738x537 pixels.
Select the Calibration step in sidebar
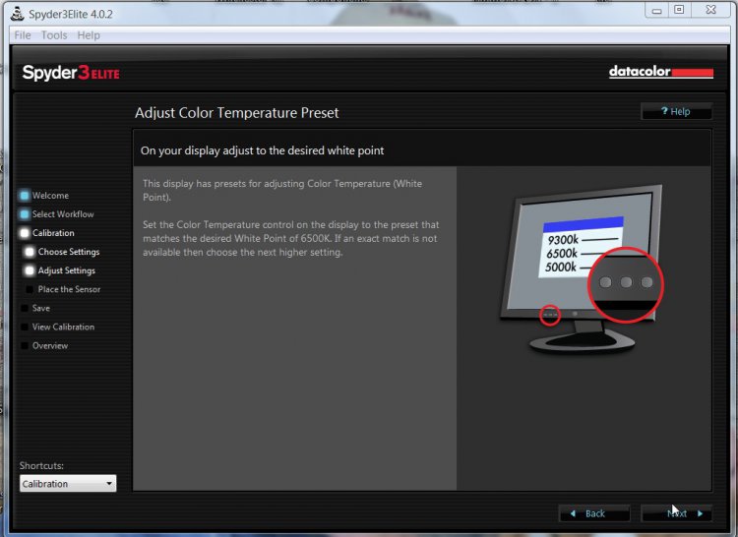point(53,233)
